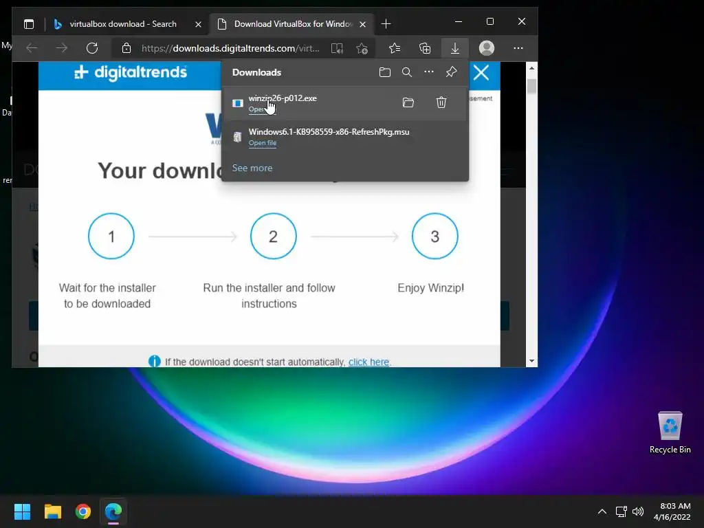Switch to the virtualbox download Search tab
704x528 pixels.
122,24
